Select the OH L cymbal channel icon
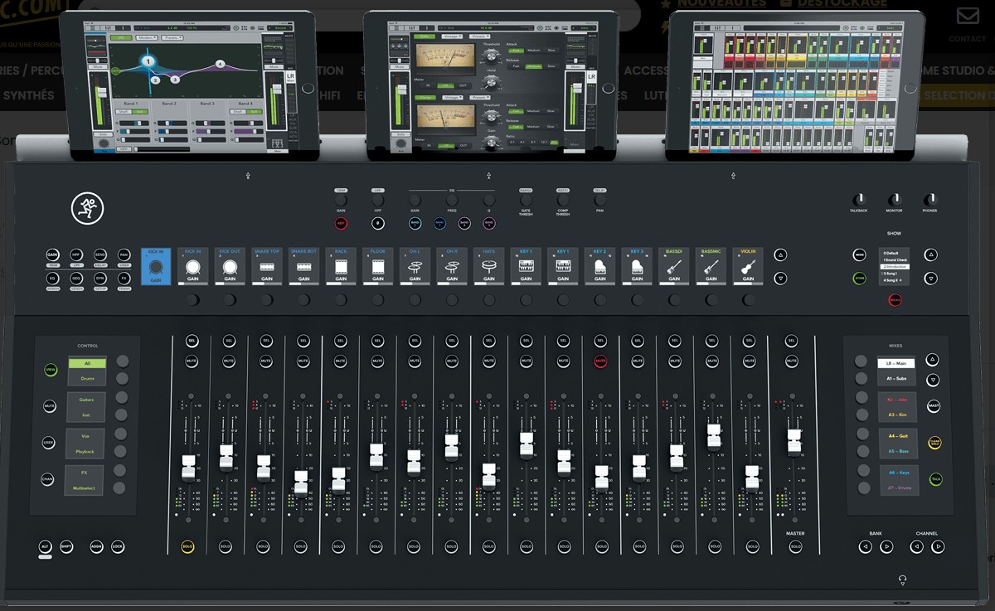This screenshot has width=995, height=611. tap(415, 267)
